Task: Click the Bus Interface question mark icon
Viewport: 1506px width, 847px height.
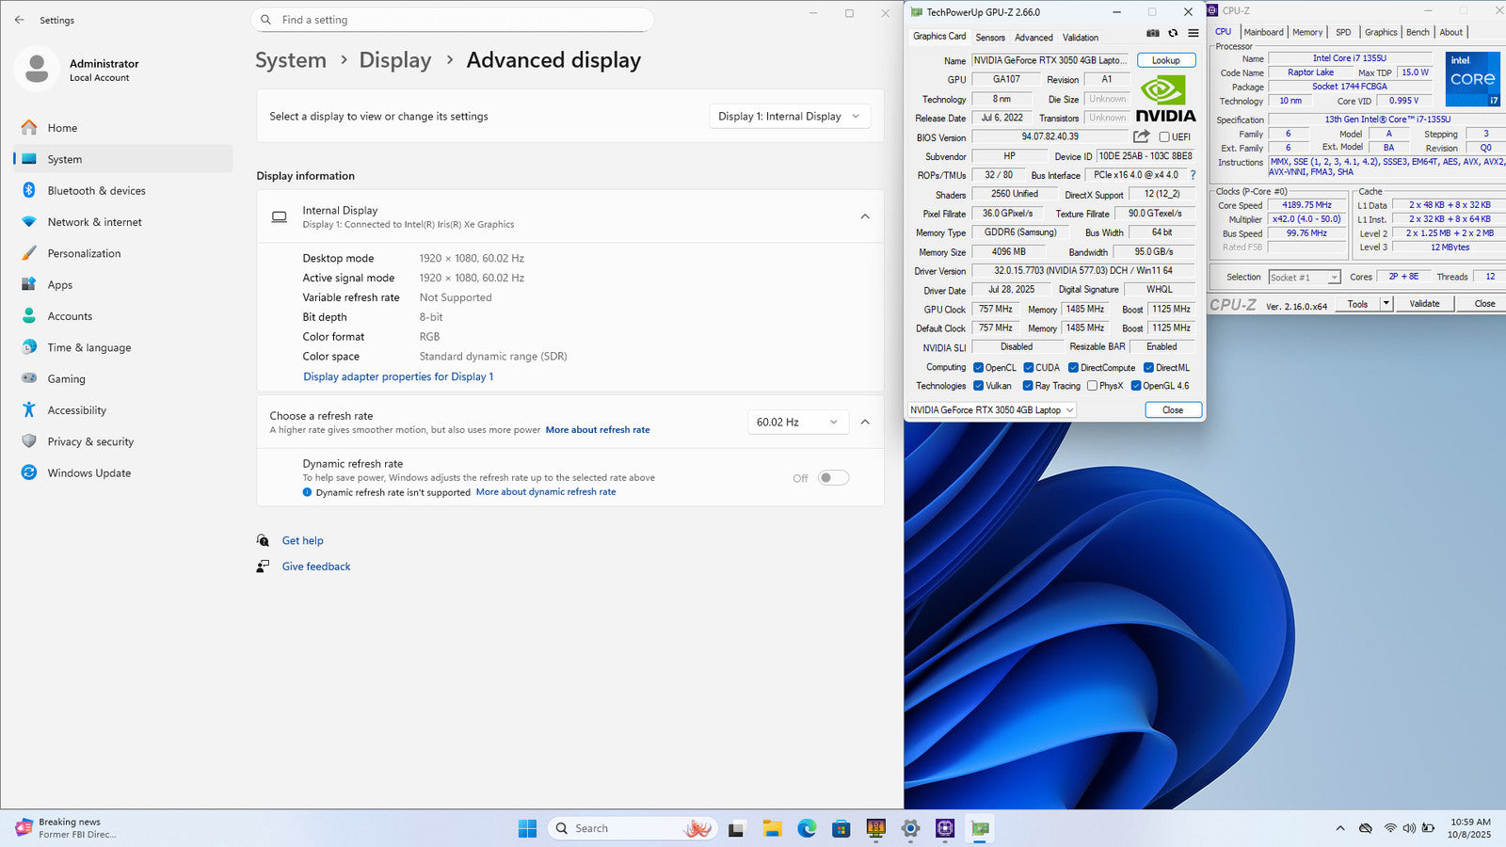Action: (x=1193, y=175)
